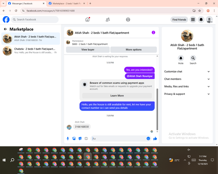218x174 pixels.
Task: Attach a photo with the image icon
Action: (74, 138)
